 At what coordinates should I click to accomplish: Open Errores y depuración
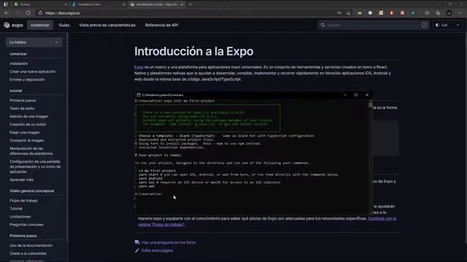(27, 79)
